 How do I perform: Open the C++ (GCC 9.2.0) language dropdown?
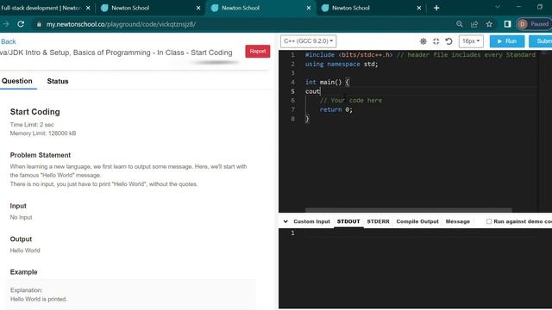309,41
